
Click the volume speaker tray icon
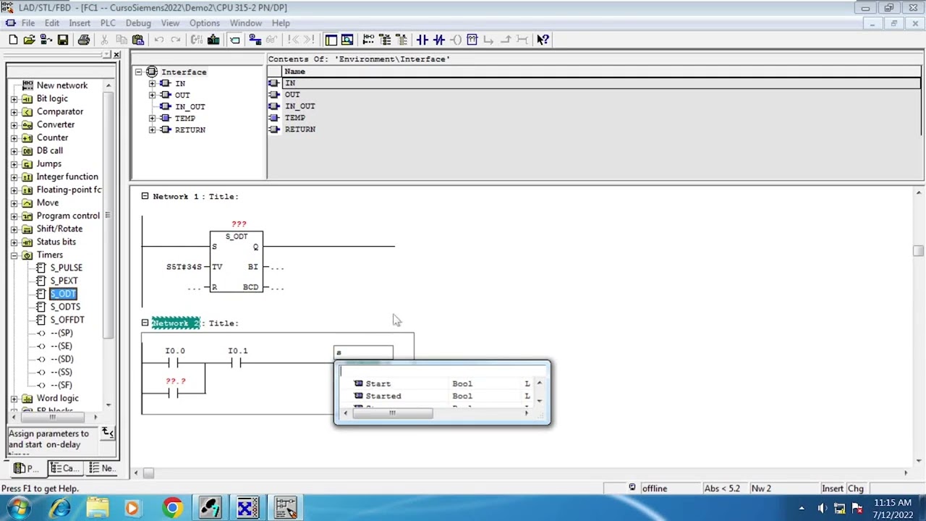tap(822, 508)
